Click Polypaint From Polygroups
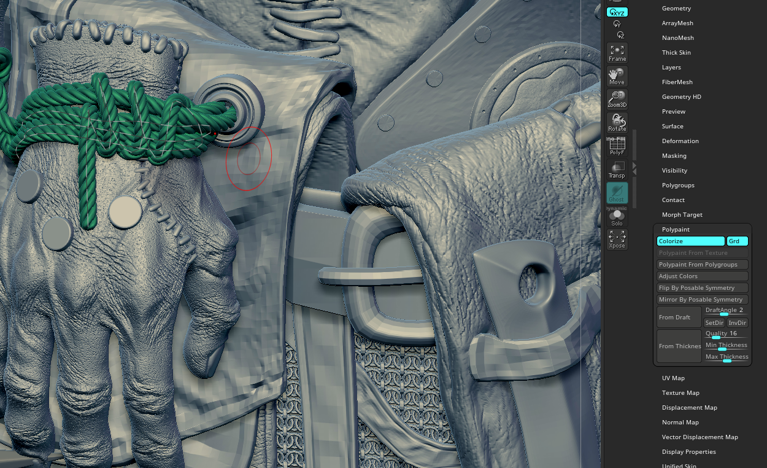 (703, 265)
